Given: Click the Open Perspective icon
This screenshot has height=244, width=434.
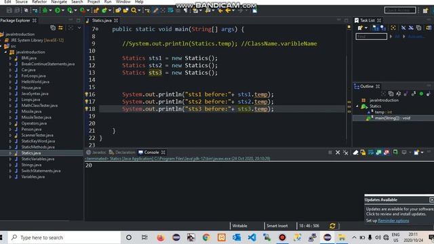Looking at the screenshot, I should (425, 11).
